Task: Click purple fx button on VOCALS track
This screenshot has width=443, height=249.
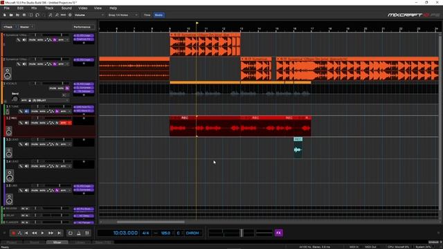Action: [67, 89]
